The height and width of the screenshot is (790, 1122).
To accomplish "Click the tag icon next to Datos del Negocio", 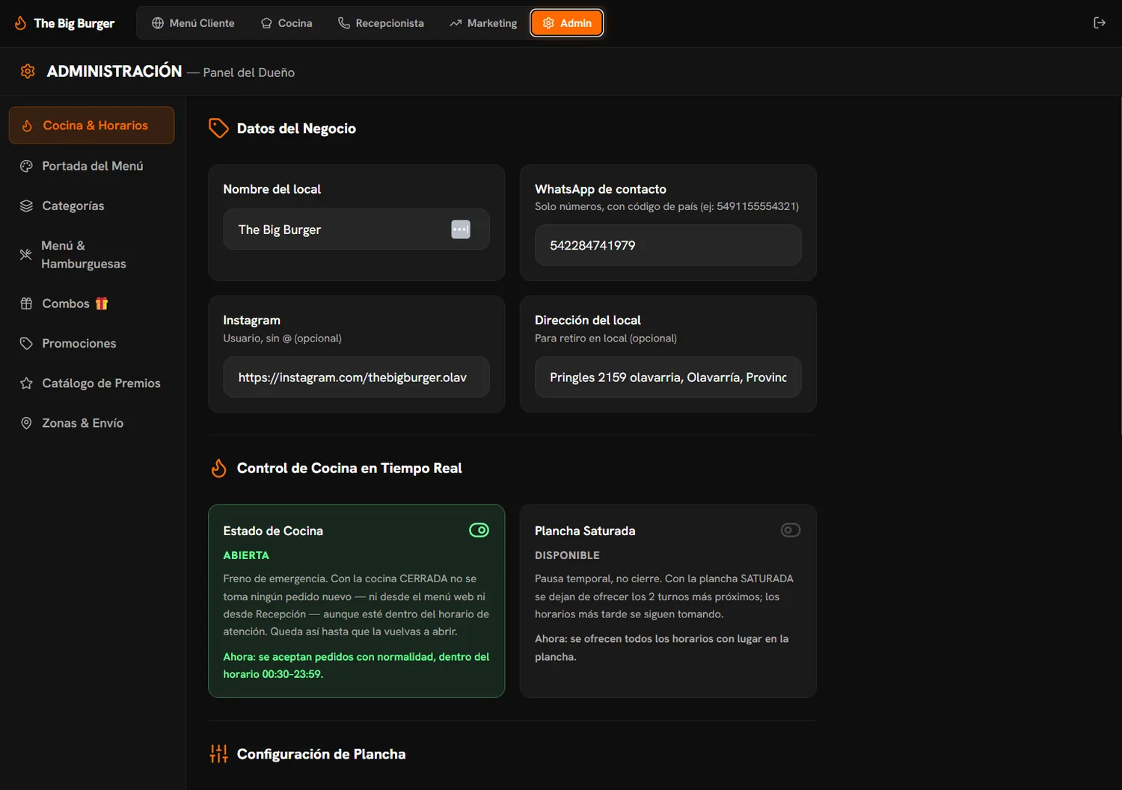I will coord(218,128).
